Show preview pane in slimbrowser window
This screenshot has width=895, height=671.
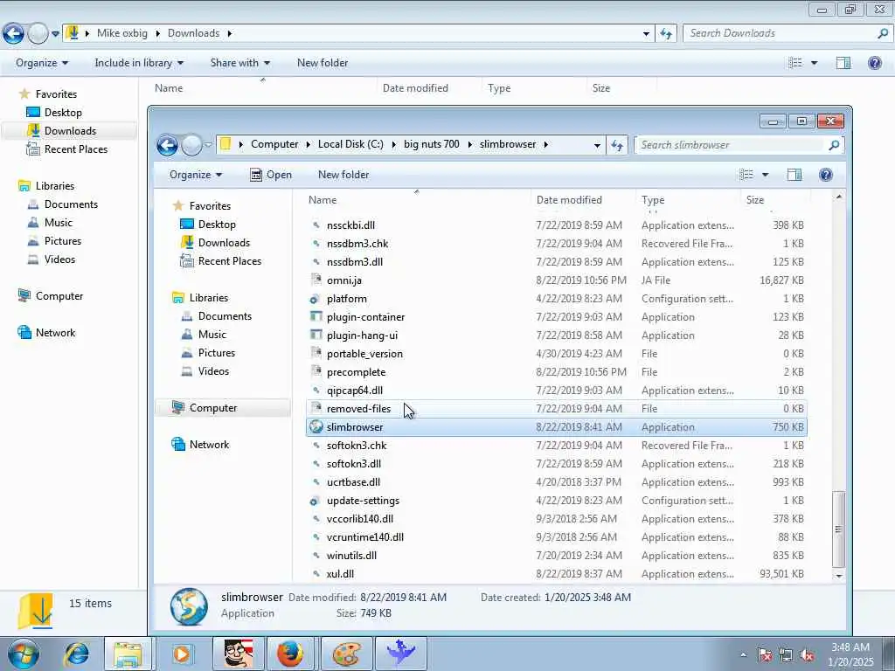coord(794,175)
